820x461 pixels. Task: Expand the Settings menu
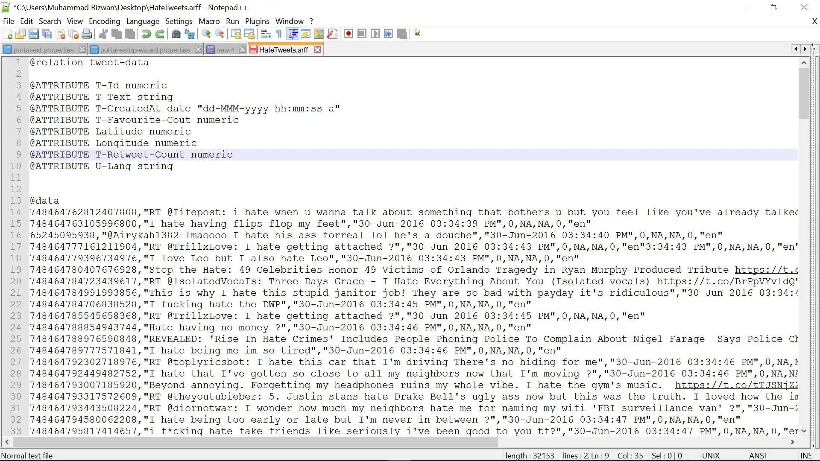(178, 21)
